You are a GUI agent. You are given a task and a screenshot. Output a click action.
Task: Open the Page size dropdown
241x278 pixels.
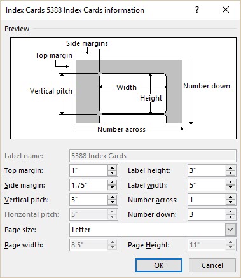(230, 230)
